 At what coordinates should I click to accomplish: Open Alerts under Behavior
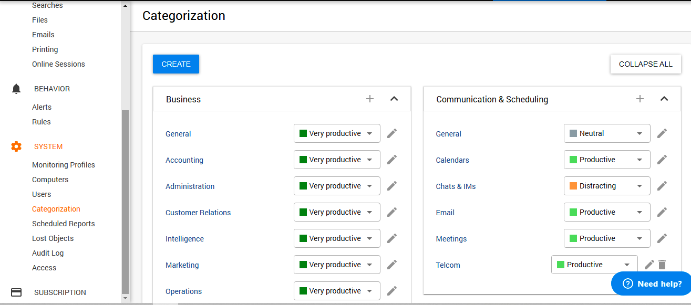click(42, 107)
